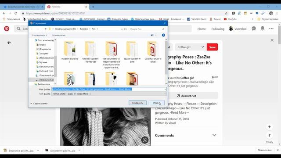Select Desktop in dialog sidebar
The width and height of the screenshot is (281, 158).
pos(46,71)
